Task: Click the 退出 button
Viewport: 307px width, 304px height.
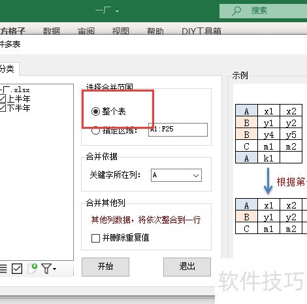Action: pyautogui.click(x=187, y=267)
